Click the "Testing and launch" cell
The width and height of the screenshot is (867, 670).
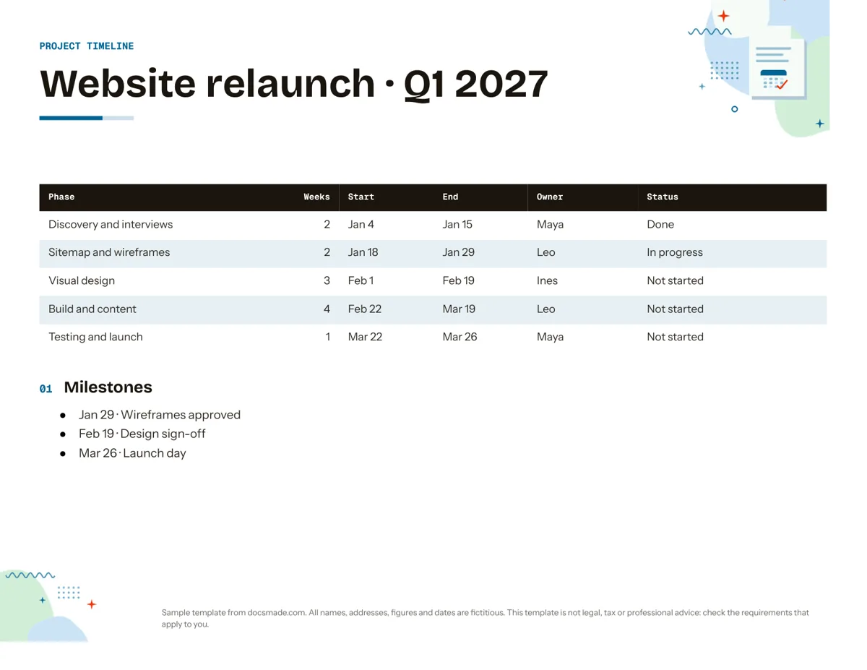click(95, 338)
